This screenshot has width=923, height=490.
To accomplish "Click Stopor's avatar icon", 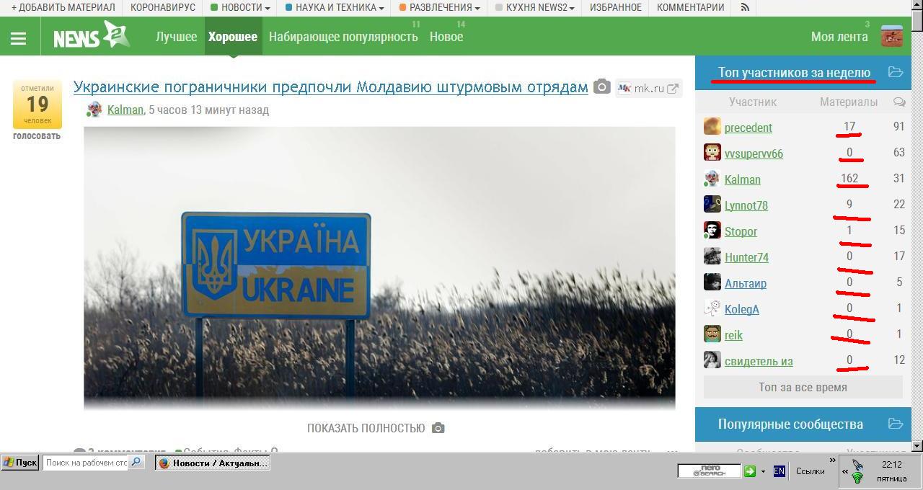I will [712, 231].
